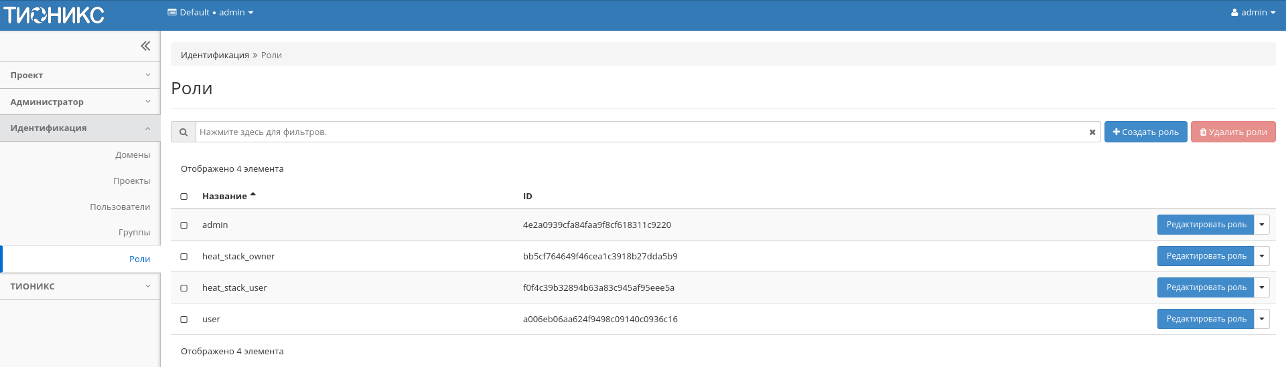
Task: Expand actions dropdown for heat_stack_user role
Action: (1261, 287)
